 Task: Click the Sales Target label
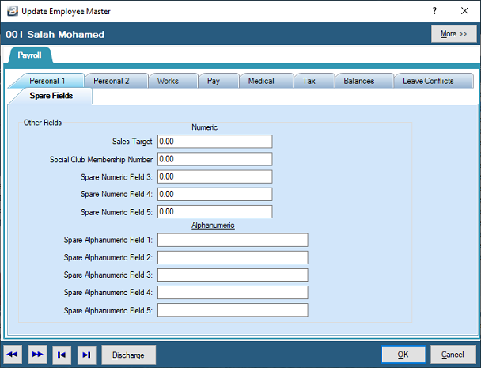132,142
